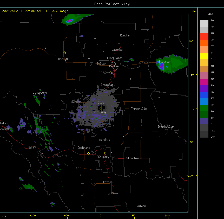Click the yellow diamond marker at Rocky Mountain House
224x219 pixels.
point(65,53)
